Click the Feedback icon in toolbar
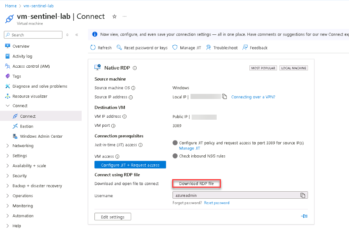Image resolution: width=349 pixels, height=230 pixels. coord(245,47)
